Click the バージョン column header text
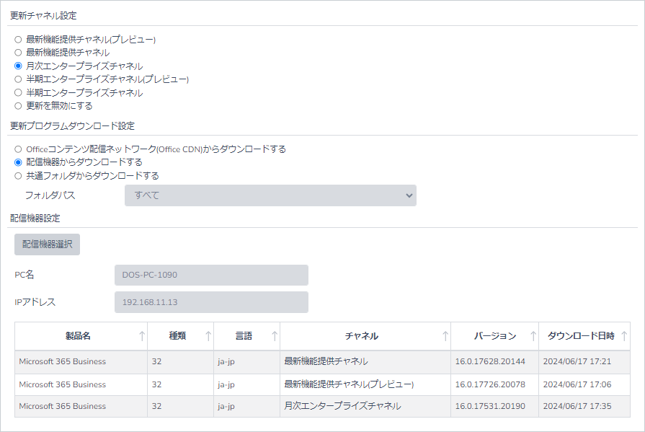 coord(495,336)
